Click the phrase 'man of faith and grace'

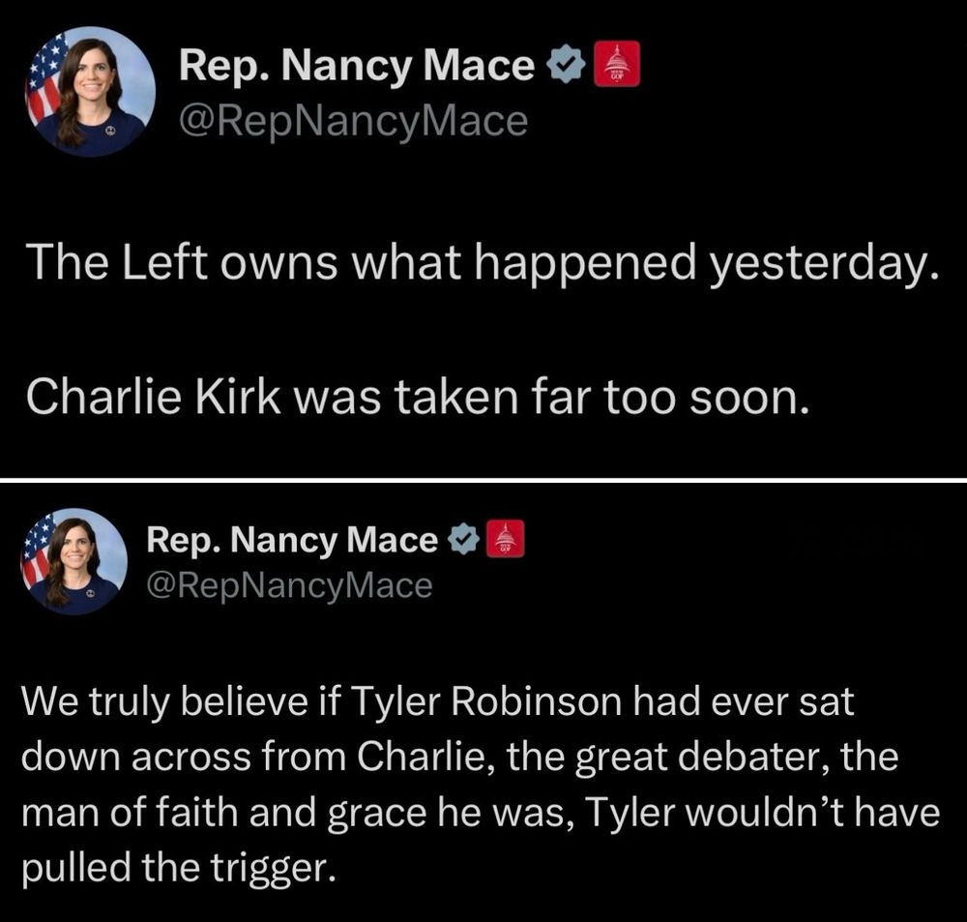[x=223, y=813]
